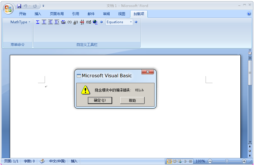The image size is (254, 165).
Task: Confirm the error with 确定 button
Action: (x=100, y=101)
